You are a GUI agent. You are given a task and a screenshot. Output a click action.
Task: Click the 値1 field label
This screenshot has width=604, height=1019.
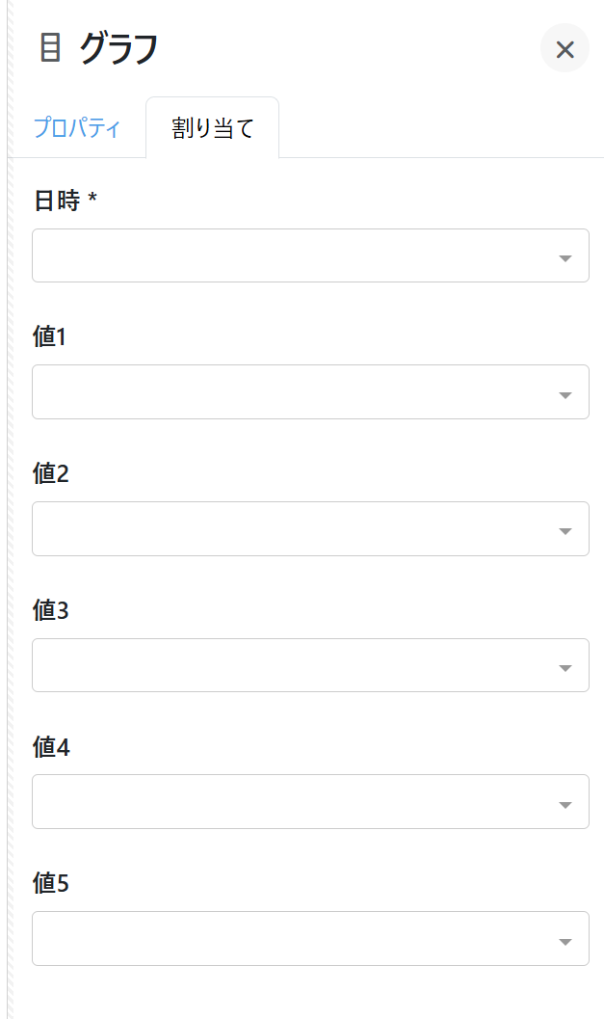[50, 337]
